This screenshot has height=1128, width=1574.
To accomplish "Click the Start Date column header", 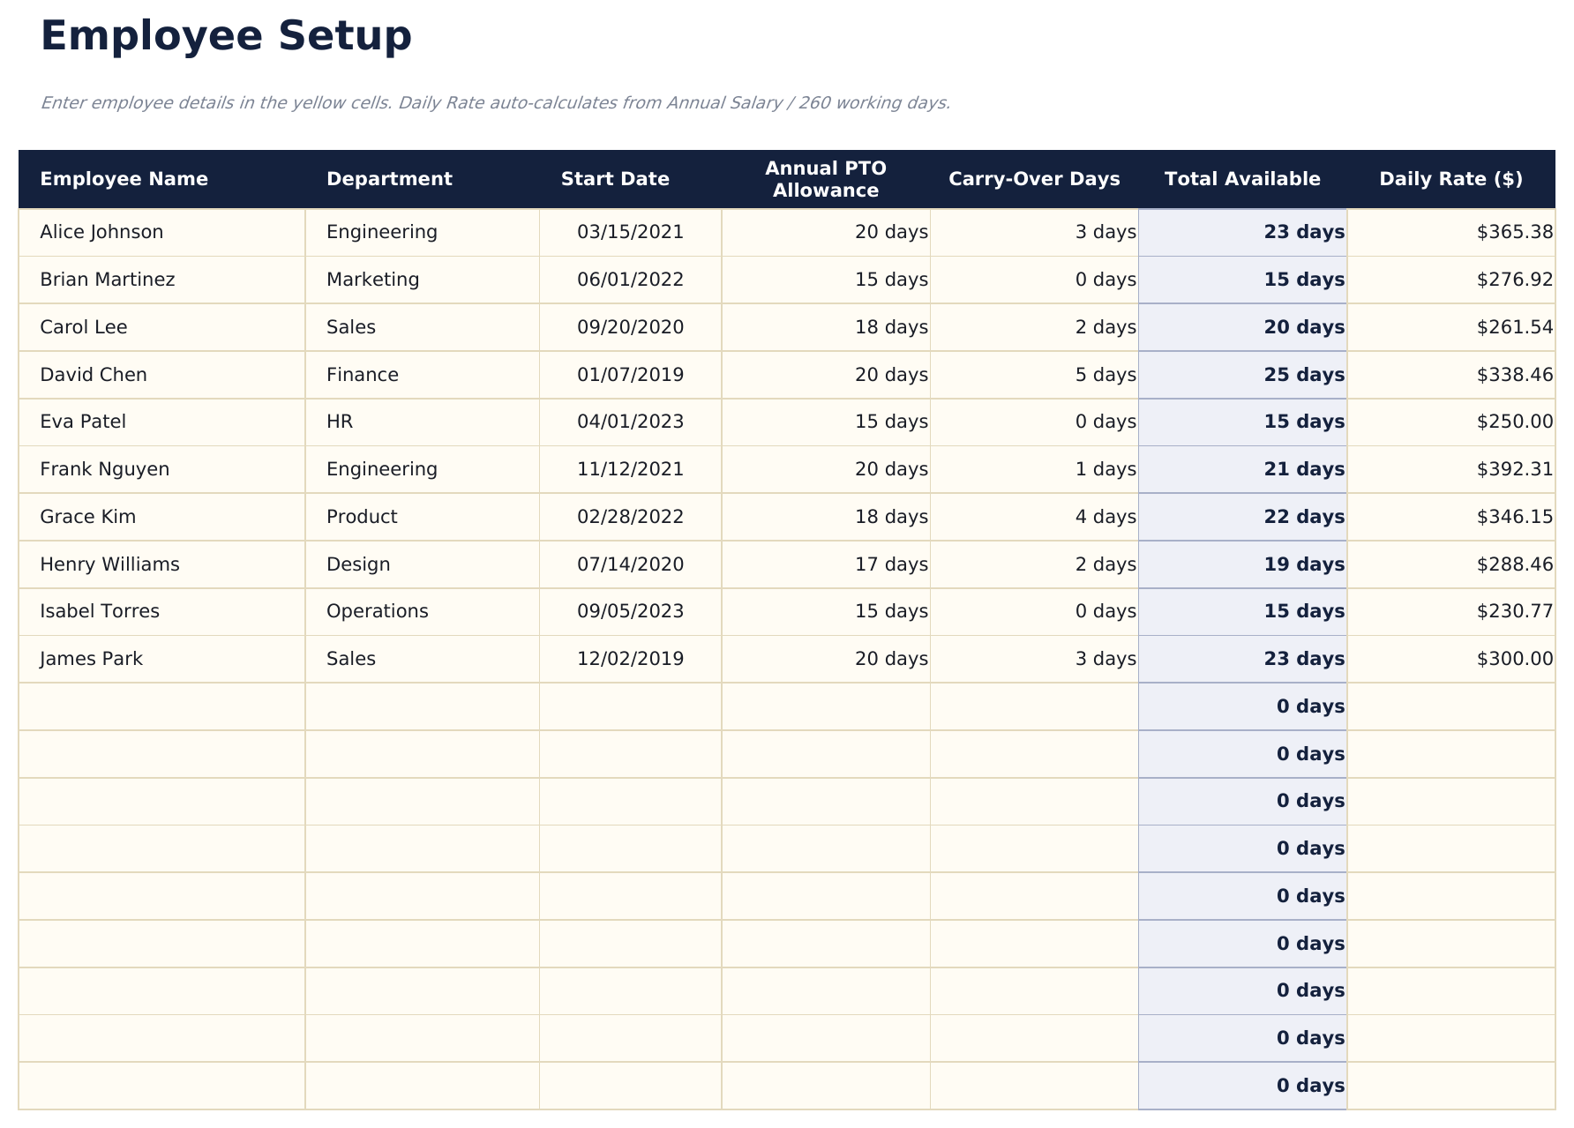I will 615,178.
